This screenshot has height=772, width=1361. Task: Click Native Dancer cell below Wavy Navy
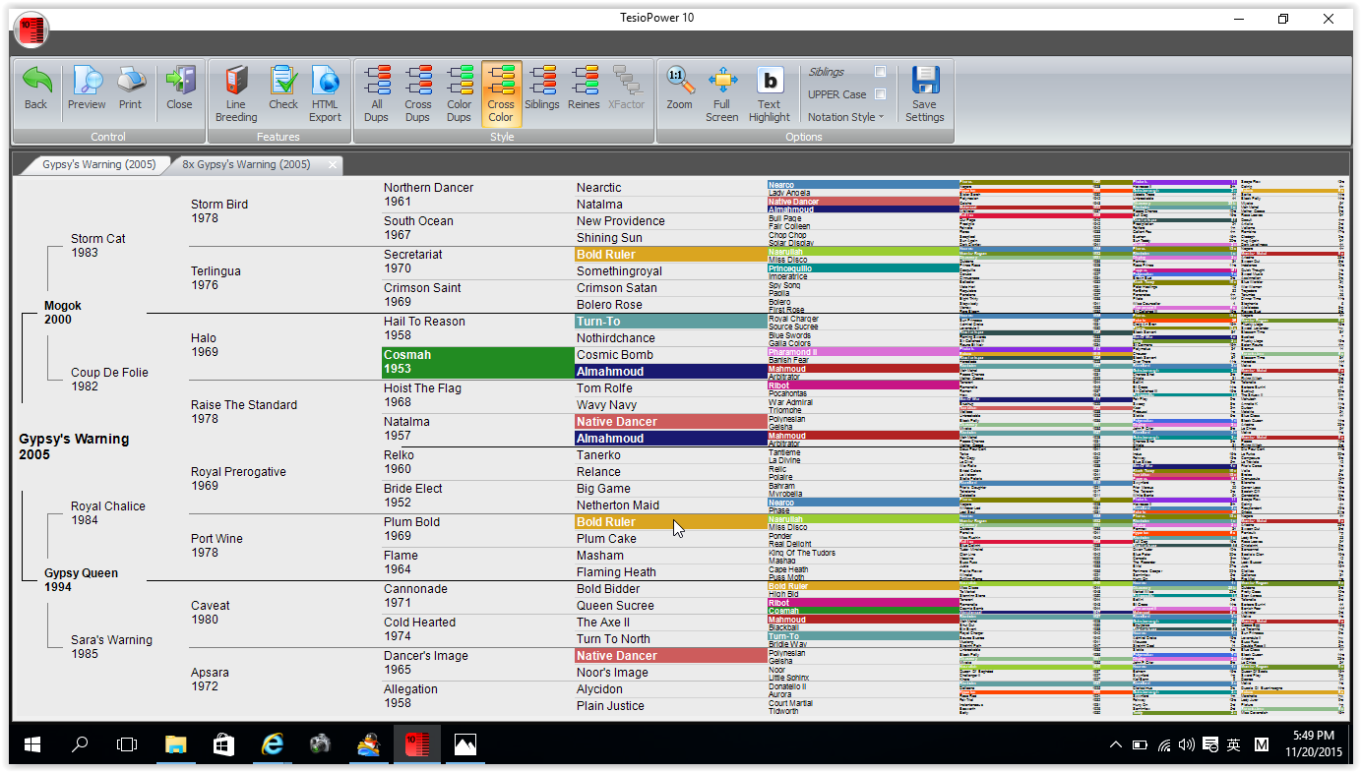point(670,422)
